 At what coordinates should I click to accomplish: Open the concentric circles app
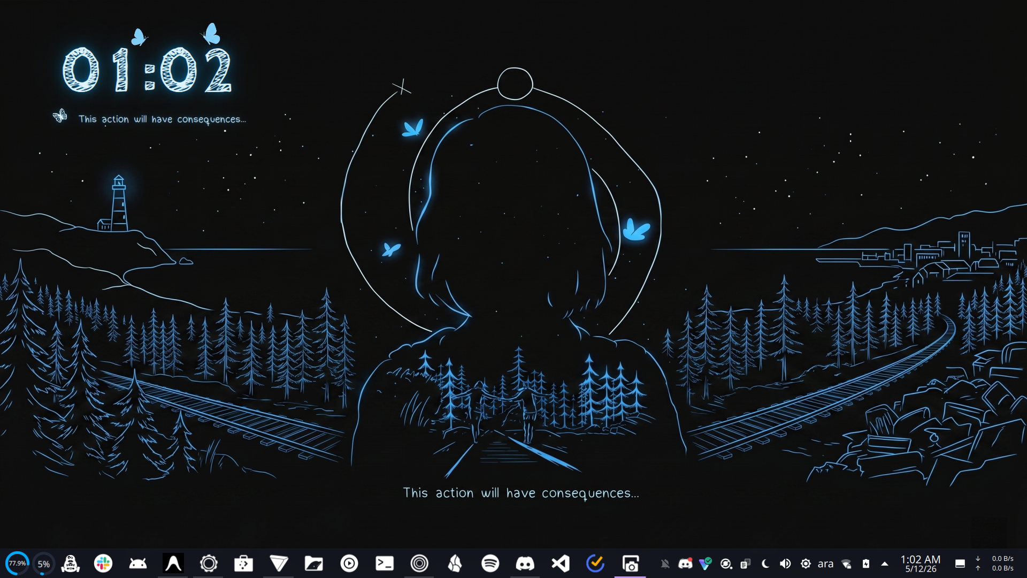point(419,564)
